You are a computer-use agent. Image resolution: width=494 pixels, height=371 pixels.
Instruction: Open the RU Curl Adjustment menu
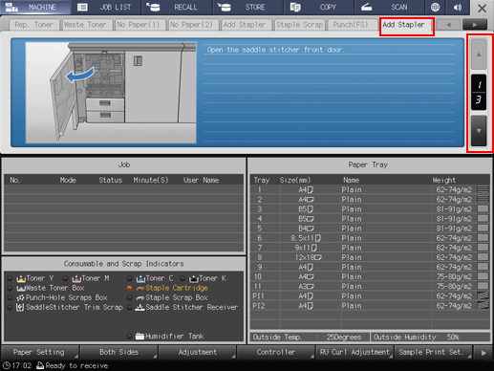tap(354, 352)
